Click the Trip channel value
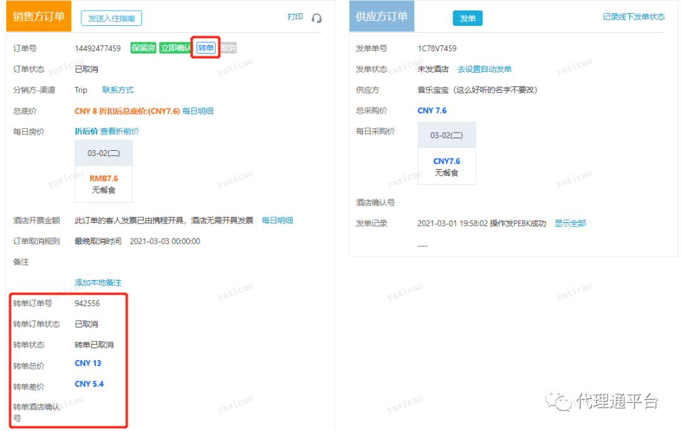This screenshot has width=681, height=431. click(81, 90)
